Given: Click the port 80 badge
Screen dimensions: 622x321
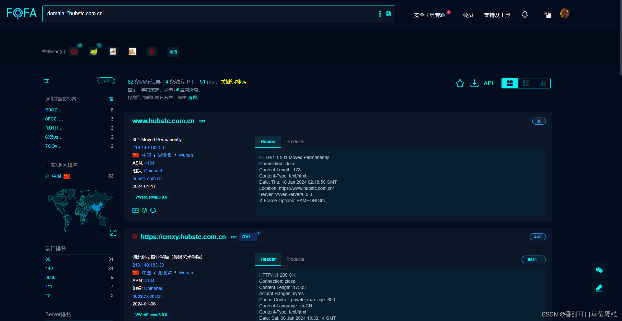Looking at the screenshot, I should pos(539,121).
